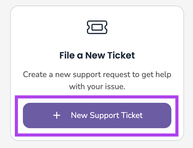Click the support request description text
Image resolution: width=193 pixels, height=148 pixels.
[97, 81]
